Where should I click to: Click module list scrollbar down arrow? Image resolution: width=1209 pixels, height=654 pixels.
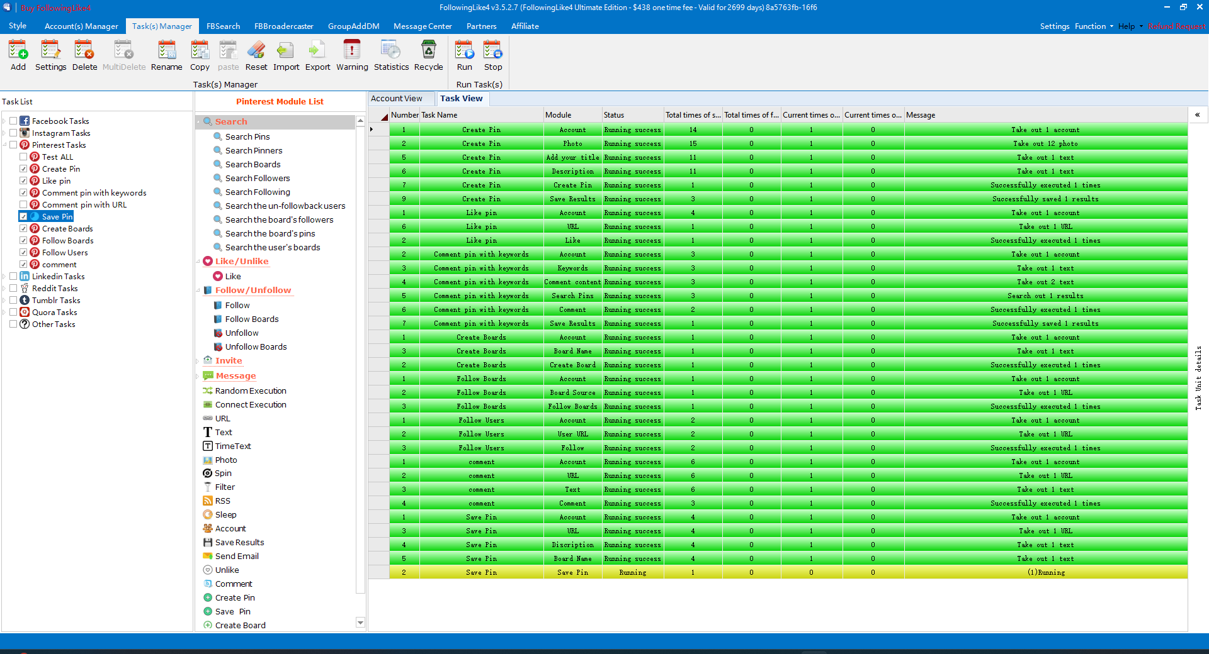360,623
